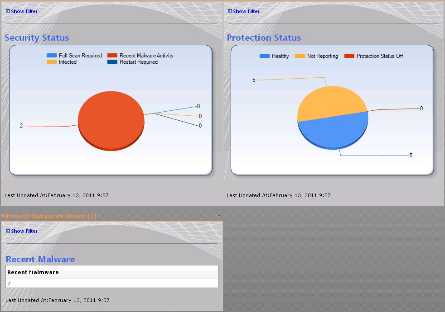This screenshot has width=445, height=312.
Task: Select the orange Infected legend swatch
Action: 51,62
